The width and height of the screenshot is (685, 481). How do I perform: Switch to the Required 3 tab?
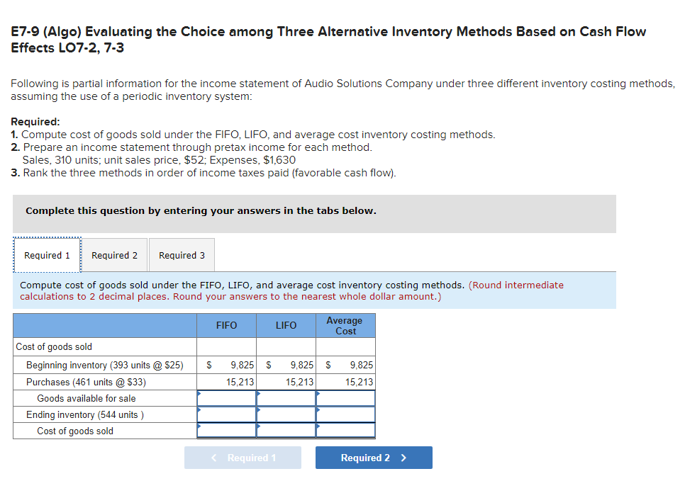181,255
